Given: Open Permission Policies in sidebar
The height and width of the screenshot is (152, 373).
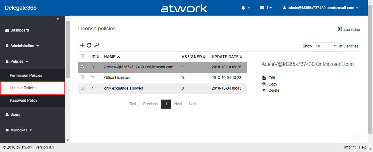Looking at the screenshot, I should (26, 76).
